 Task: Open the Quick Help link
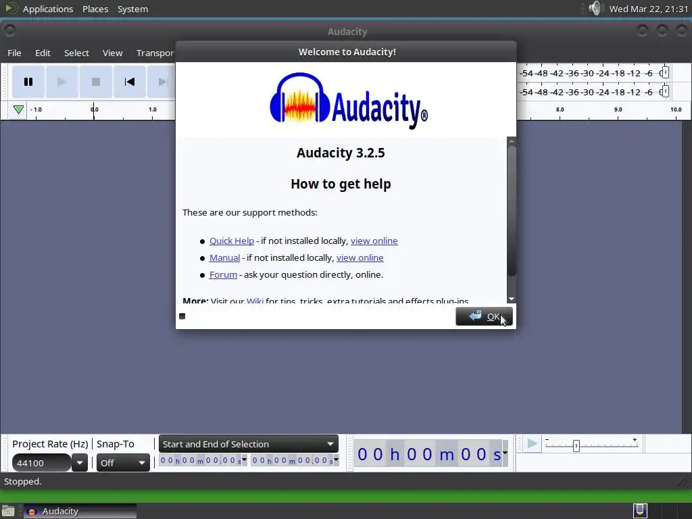pyautogui.click(x=232, y=241)
